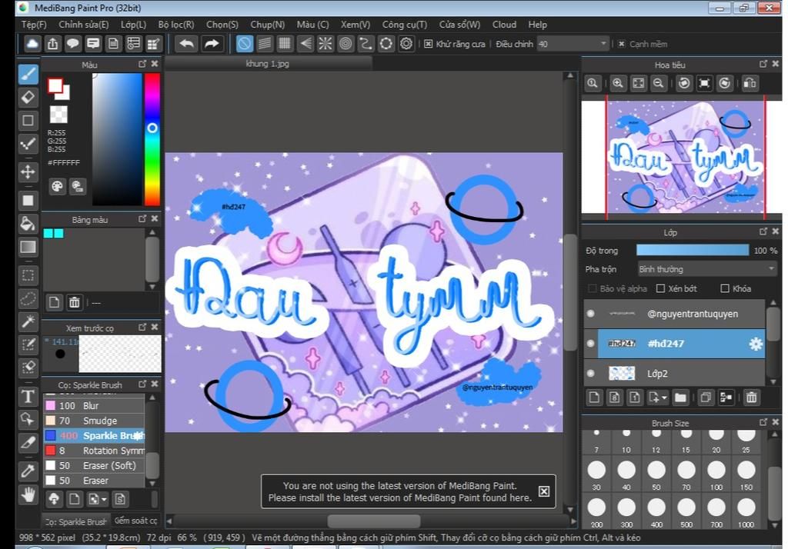The width and height of the screenshot is (788, 549).
Task: Undock the Màu color panel
Action: click(142, 64)
